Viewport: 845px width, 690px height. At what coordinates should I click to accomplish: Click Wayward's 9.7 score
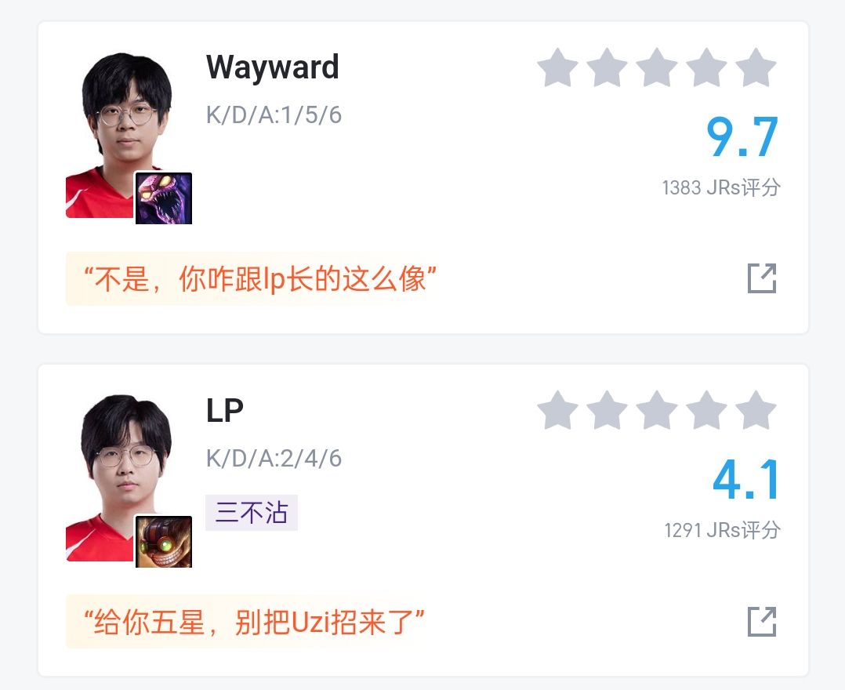click(742, 137)
